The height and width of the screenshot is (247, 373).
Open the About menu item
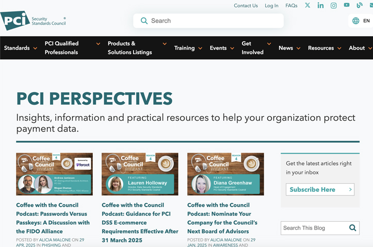356,48
